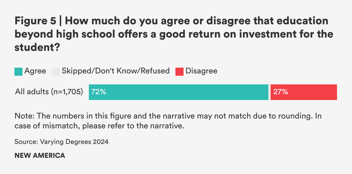Click the thin gray gap between the bars
352x174 pixels.
269,92
